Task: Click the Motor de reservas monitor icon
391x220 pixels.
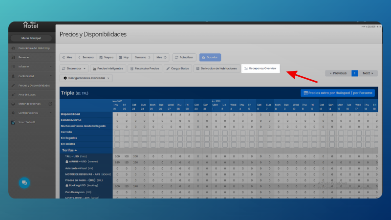Action: 13,104
